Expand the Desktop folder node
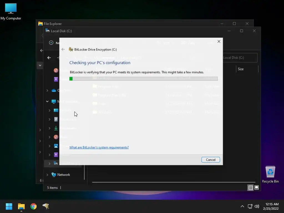Screen dimensions: 284x213 [49, 110]
